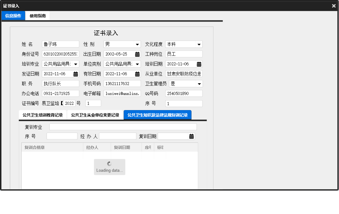
Task: Open the 公共卫生培训教育记录 tab
Action: 42,114
